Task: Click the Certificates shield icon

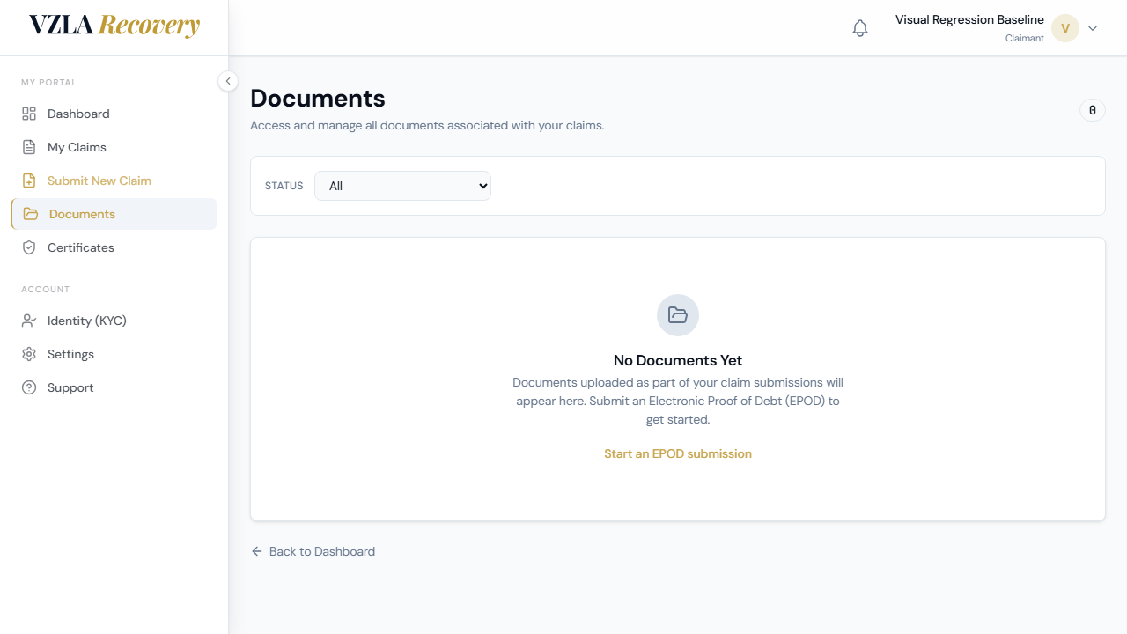Action: coord(29,247)
